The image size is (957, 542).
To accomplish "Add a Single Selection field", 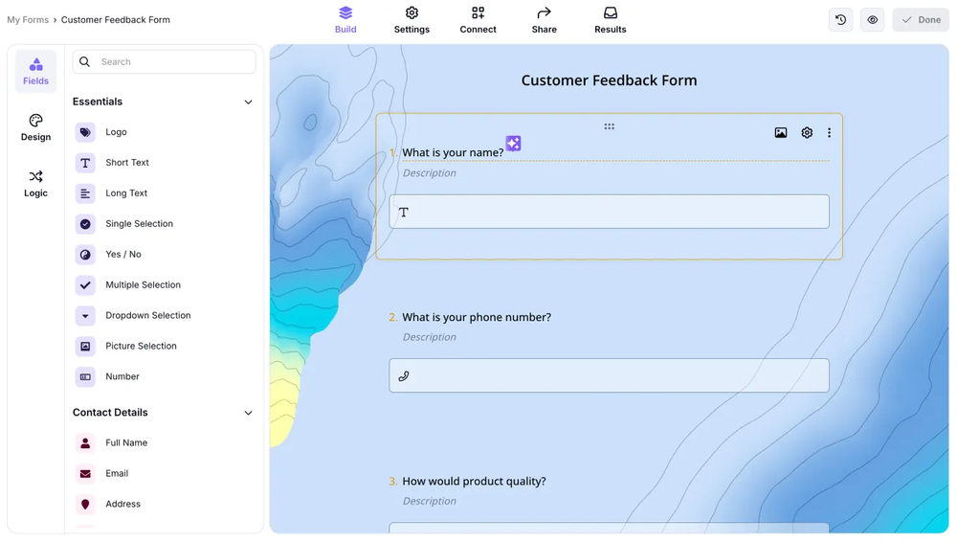I will point(139,224).
